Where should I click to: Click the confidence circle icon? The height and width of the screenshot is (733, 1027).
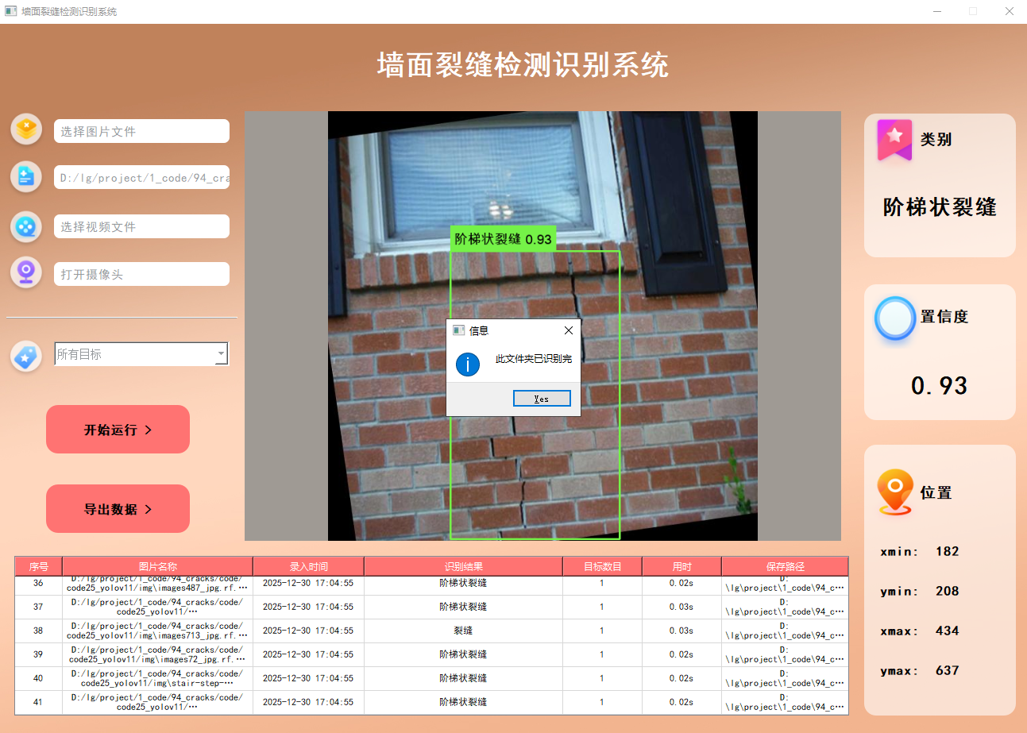pos(895,318)
